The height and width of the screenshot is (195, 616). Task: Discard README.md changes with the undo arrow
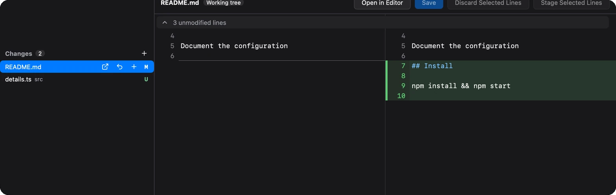coord(119,67)
